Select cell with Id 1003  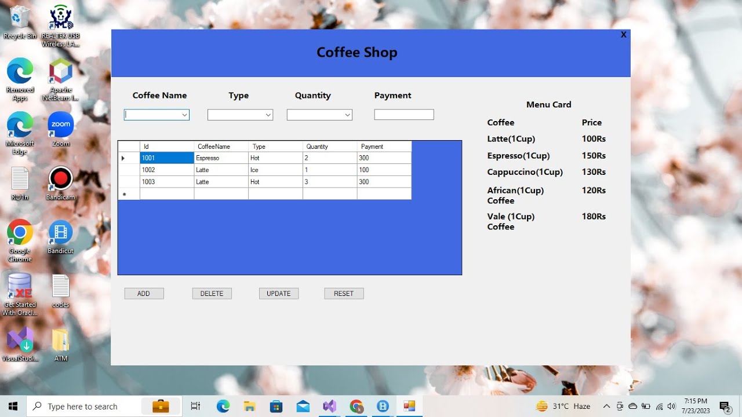pyautogui.click(x=167, y=182)
